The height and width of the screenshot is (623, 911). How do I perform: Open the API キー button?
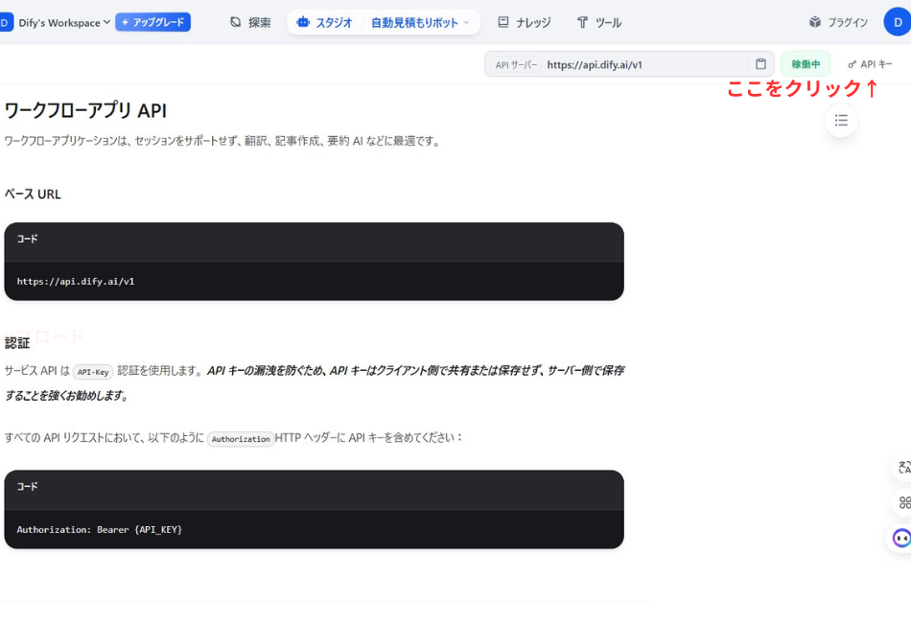click(870, 64)
